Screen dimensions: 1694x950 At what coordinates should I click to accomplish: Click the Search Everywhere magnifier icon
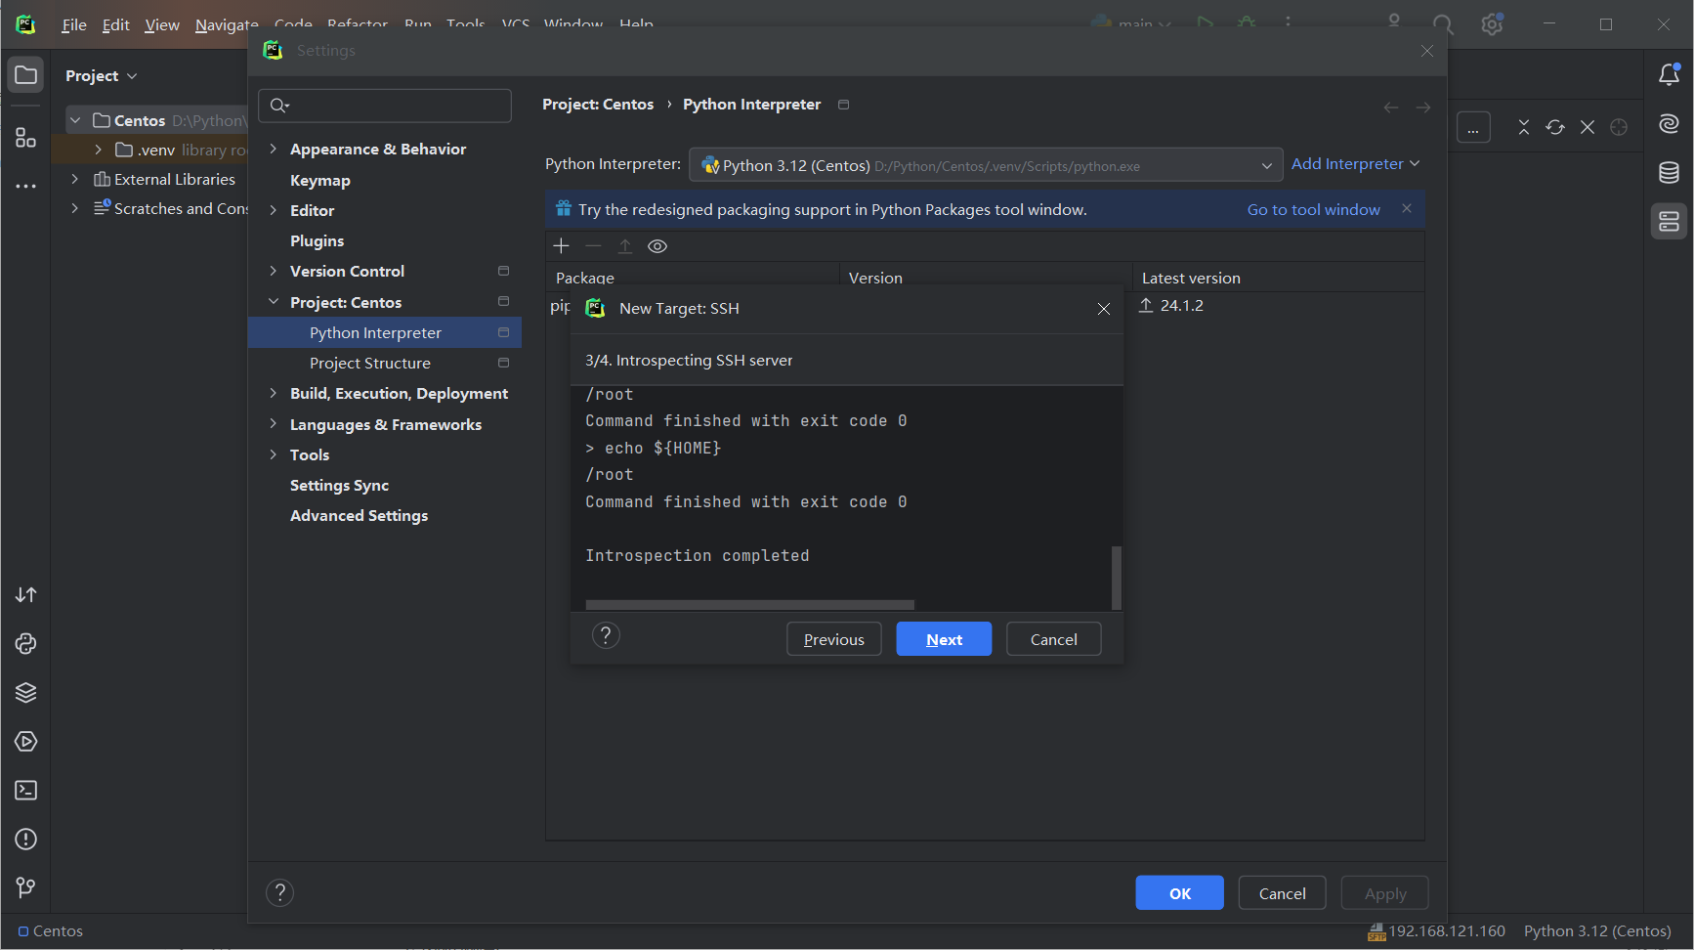(x=1443, y=24)
